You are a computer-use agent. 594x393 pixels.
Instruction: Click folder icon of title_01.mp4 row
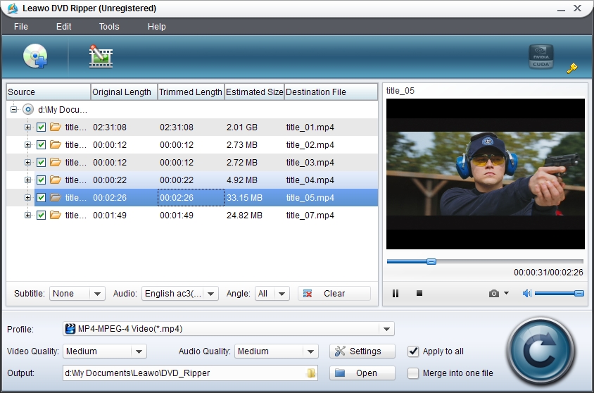(56, 127)
